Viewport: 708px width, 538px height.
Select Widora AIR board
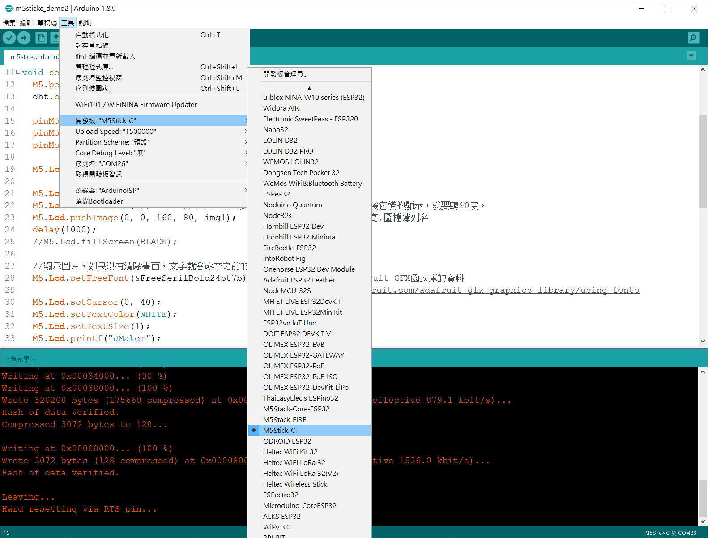[x=309, y=108]
